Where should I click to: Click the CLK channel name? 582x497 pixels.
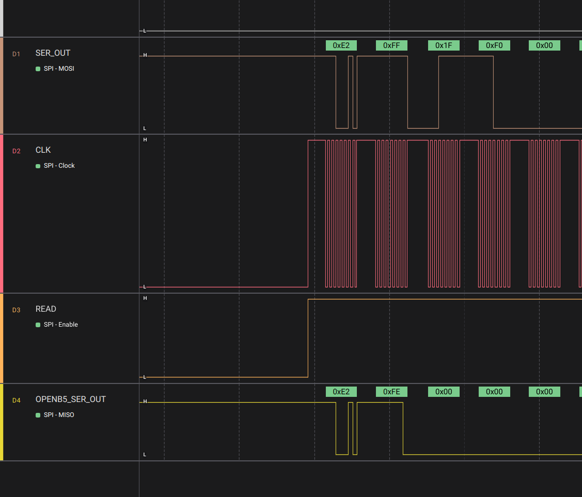click(x=43, y=150)
